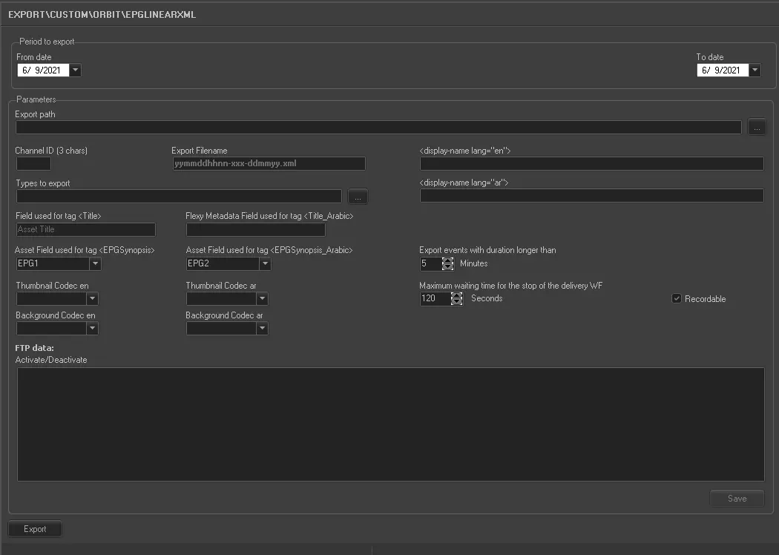
Task: Open the To date calendar dropdown
Action: point(755,70)
